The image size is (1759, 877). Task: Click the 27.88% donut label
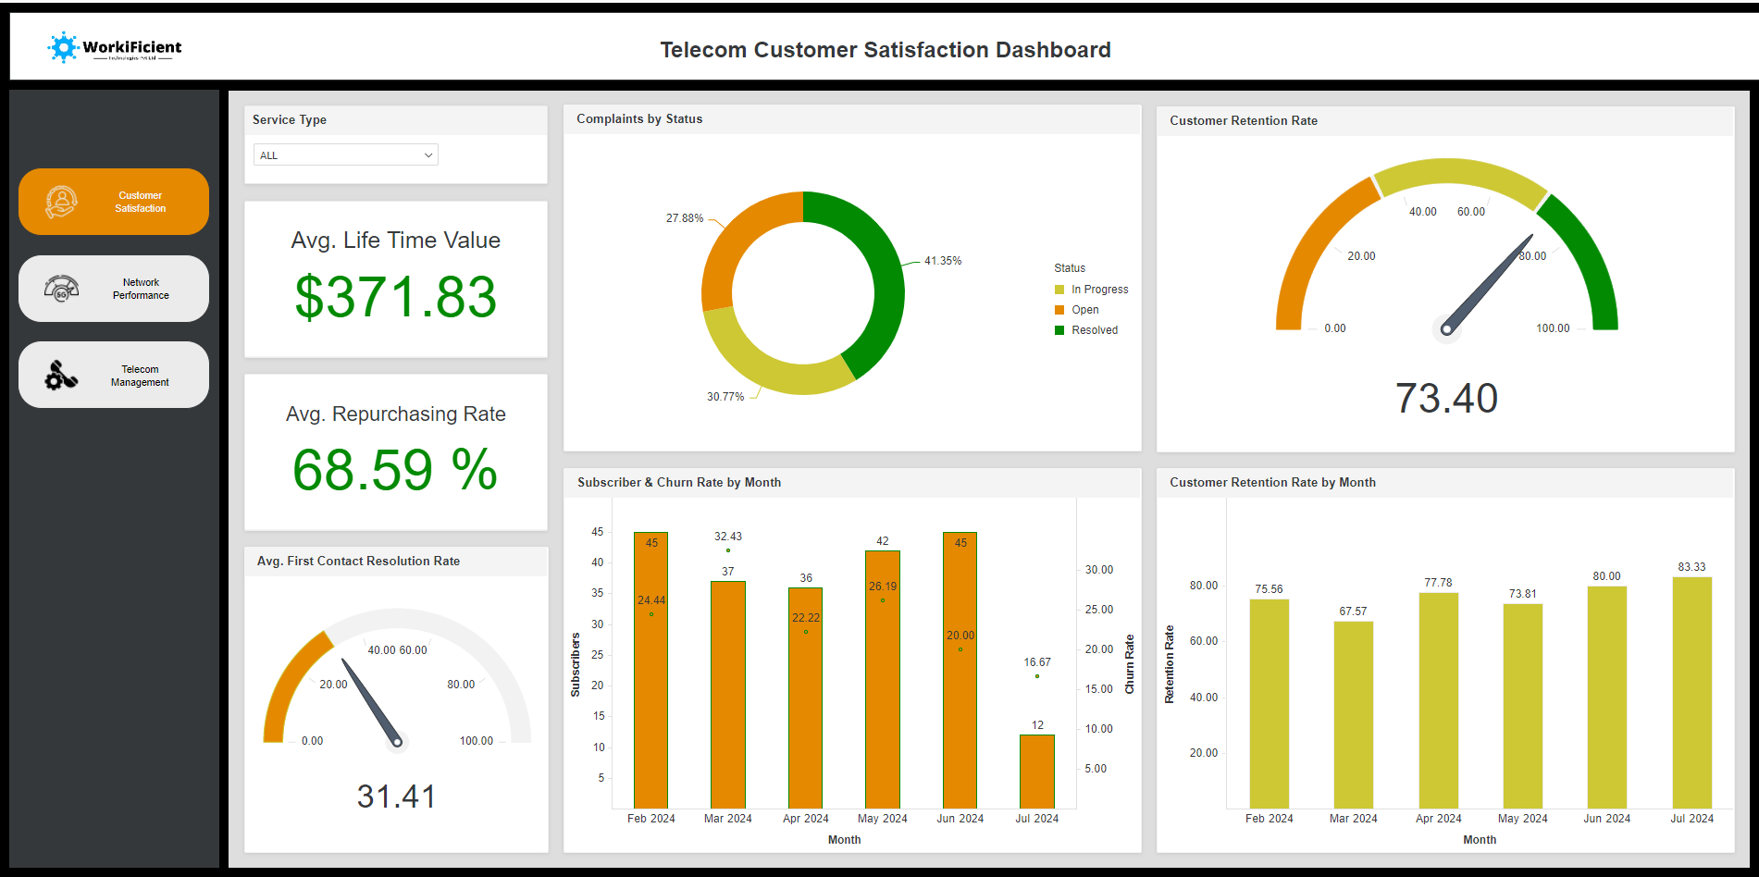point(685,218)
